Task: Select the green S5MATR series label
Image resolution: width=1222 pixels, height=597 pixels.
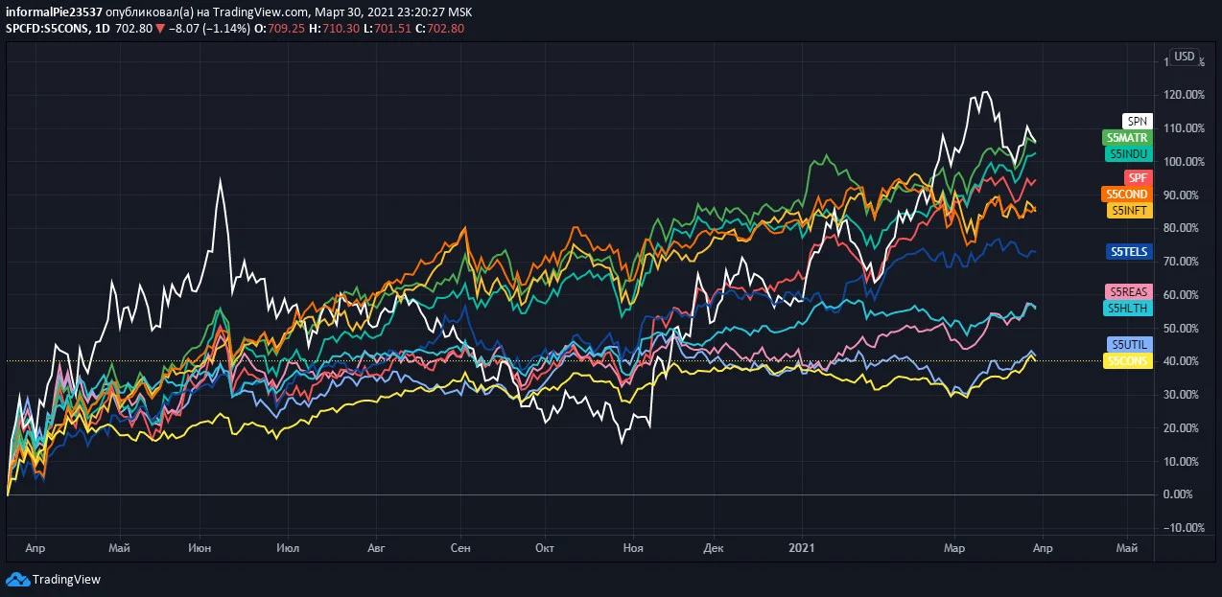Action: point(1127,137)
